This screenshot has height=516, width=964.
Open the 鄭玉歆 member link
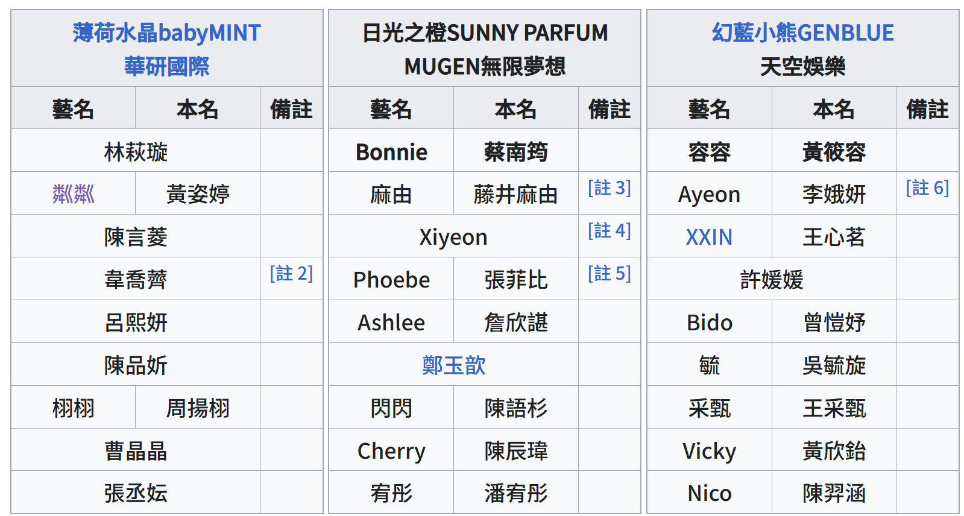point(453,365)
